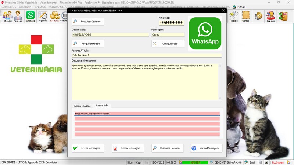The image size is (294, 165).
Task: Click the Limpar Mensagem button
Action: click(x=128, y=148)
